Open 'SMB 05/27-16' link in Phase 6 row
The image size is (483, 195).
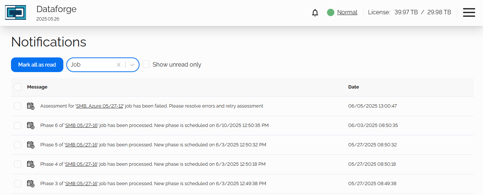tap(81, 125)
